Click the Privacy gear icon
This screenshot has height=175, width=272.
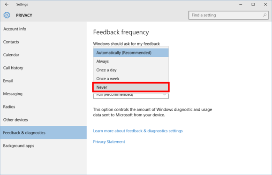(7, 15)
